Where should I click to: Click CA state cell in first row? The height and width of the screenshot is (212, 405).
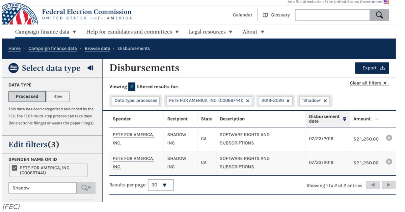click(x=204, y=139)
